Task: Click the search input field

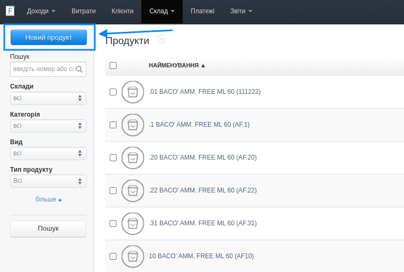Action: coord(43,69)
